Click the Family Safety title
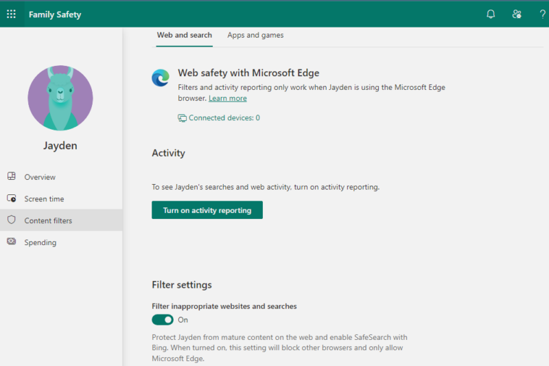 (55, 14)
